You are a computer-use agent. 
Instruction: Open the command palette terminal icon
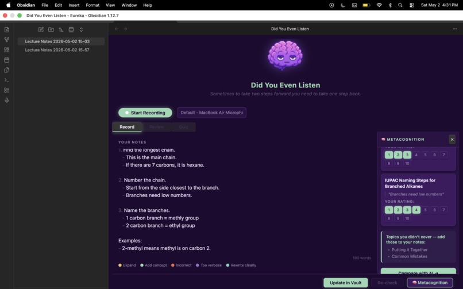point(7,80)
